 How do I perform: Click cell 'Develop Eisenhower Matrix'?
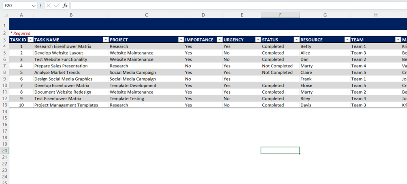[x=71, y=86]
